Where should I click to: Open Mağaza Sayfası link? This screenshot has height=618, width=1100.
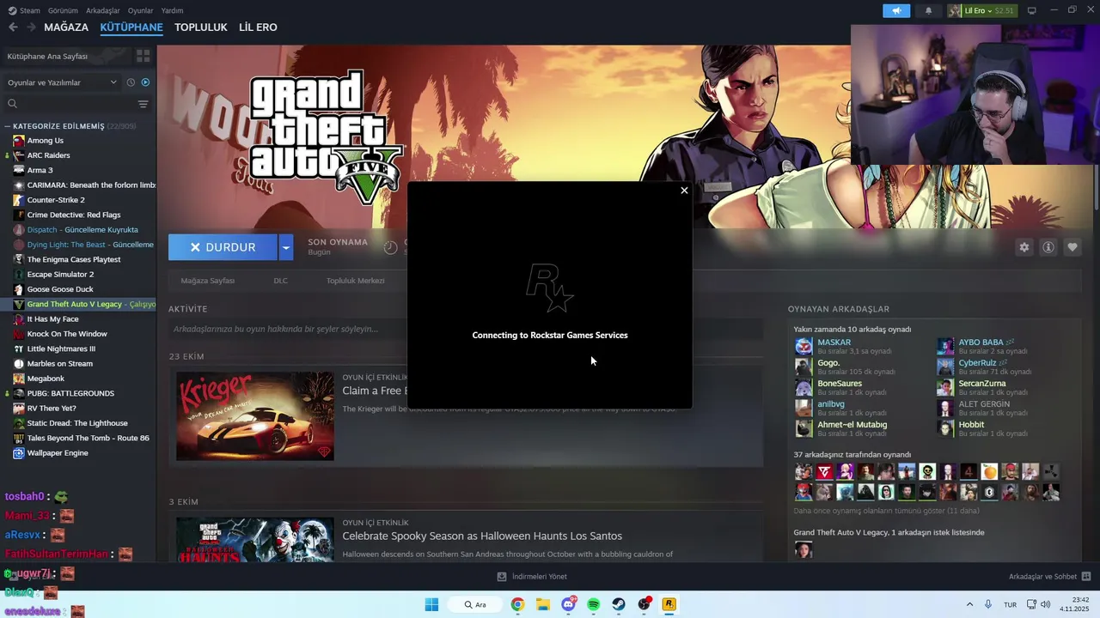(207, 281)
